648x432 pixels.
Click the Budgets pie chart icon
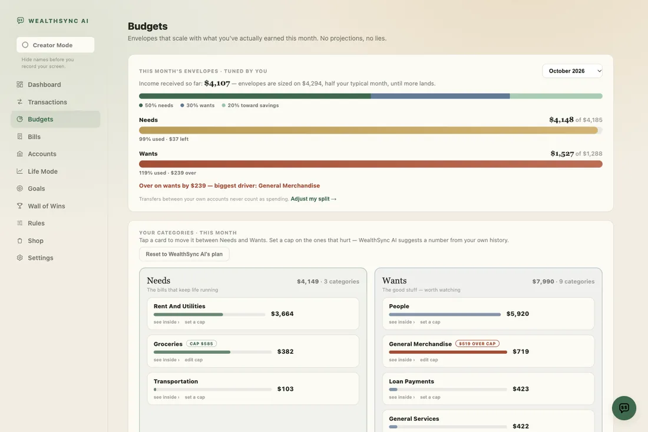point(19,119)
